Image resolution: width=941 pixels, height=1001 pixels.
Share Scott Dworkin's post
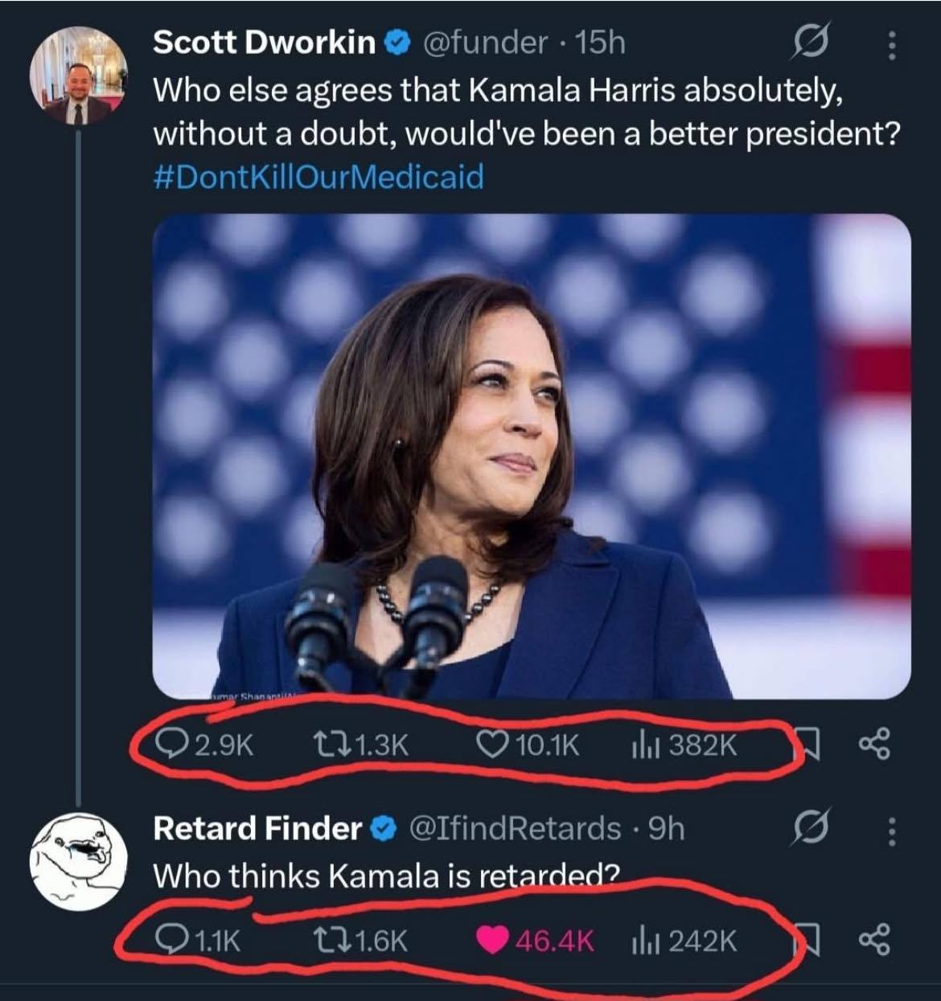click(874, 745)
